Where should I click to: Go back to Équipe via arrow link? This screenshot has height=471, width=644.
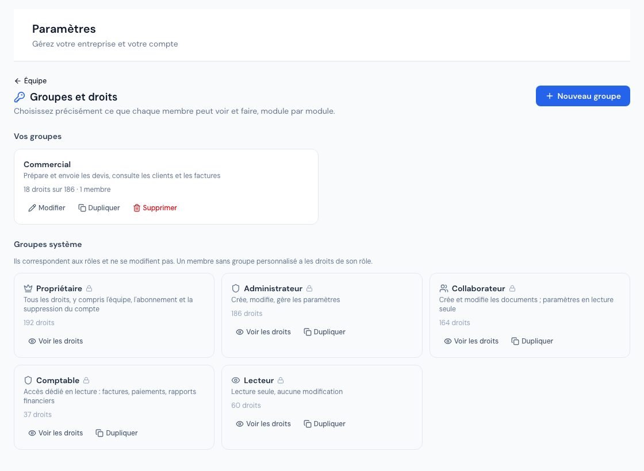(30, 81)
